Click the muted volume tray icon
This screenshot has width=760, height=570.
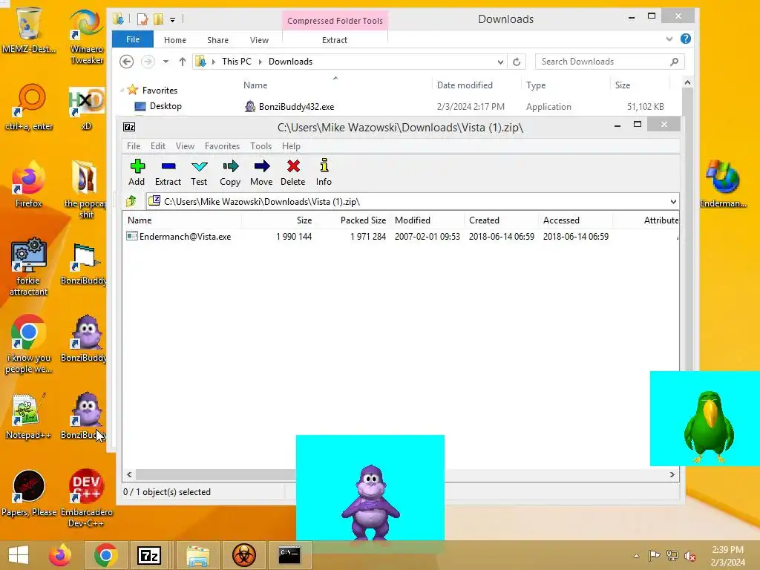point(689,555)
